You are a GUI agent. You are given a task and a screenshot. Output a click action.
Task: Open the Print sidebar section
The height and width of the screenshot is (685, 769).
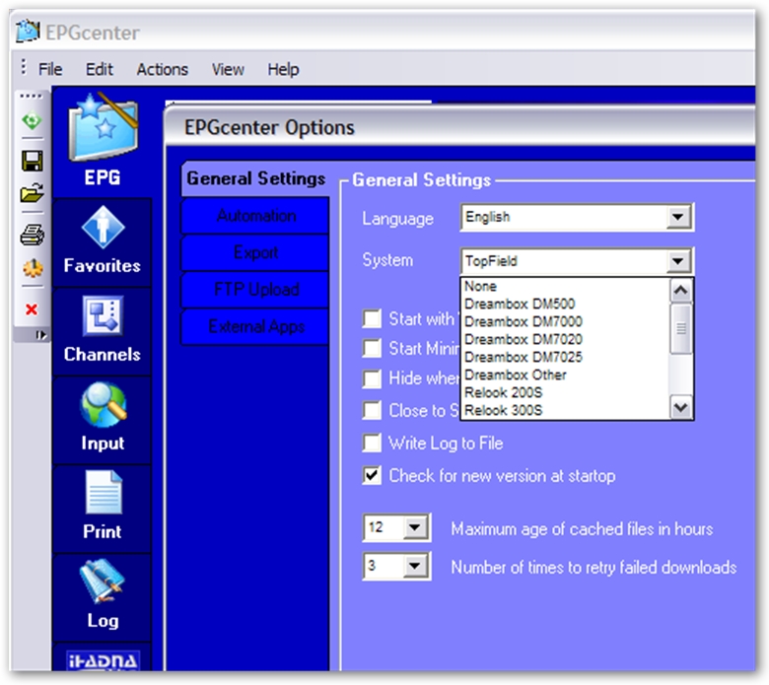(103, 508)
